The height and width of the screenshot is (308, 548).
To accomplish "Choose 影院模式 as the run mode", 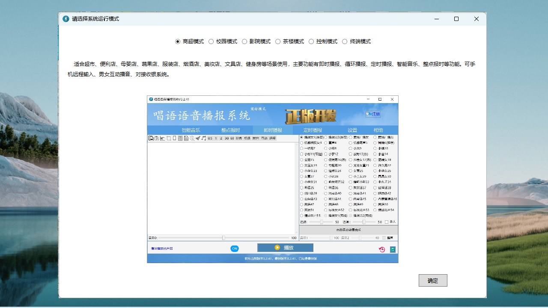I will pos(244,41).
